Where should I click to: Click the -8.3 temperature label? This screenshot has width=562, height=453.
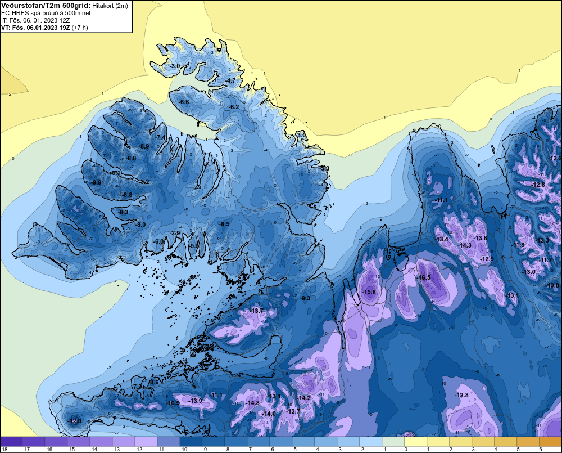tap(122, 212)
